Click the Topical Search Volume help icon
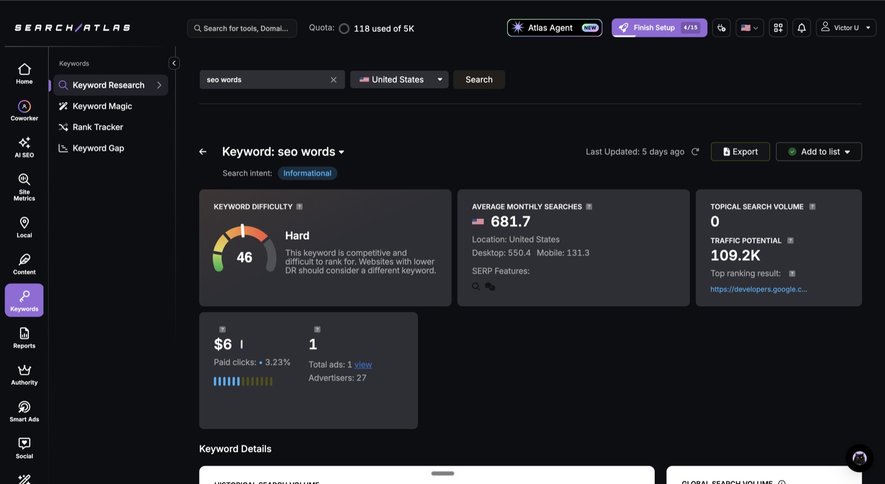 [813, 207]
